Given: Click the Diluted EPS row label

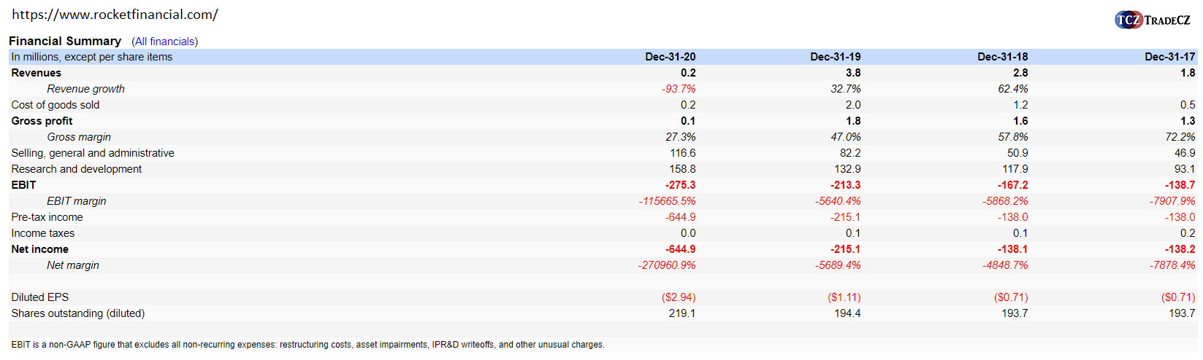Looking at the screenshot, I should (39, 297).
